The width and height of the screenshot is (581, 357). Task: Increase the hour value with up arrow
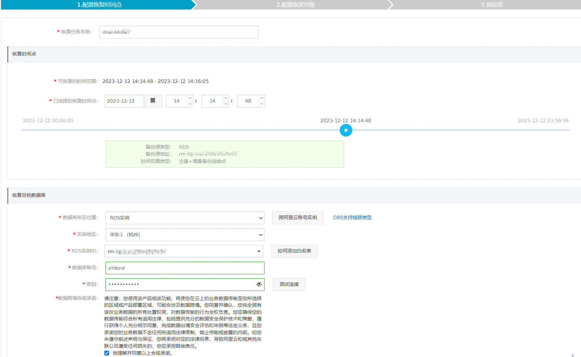coord(190,98)
